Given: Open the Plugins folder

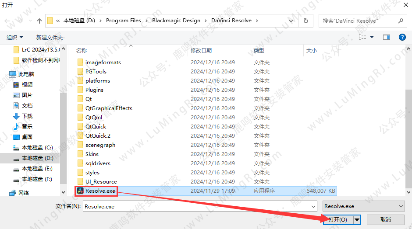Looking at the screenshot, I should pyautogui.click(x=94, y=90).
